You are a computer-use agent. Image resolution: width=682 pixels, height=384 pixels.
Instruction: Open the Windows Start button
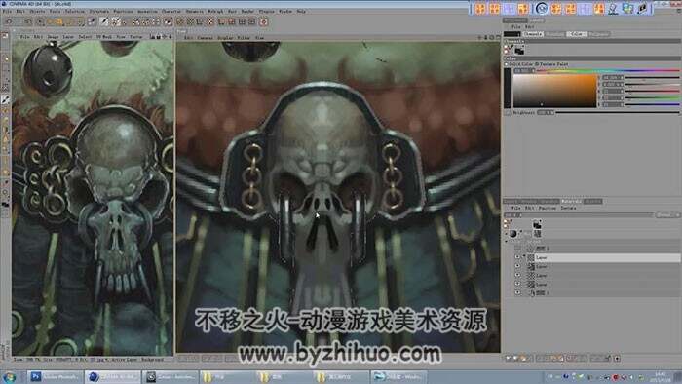click(9, 377)
